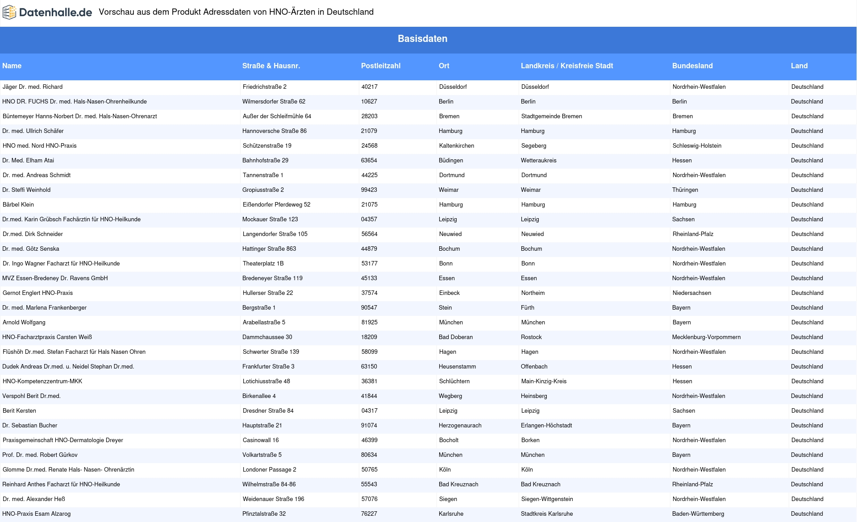Select the Straße & Hausnr. column header

[271, 66]
